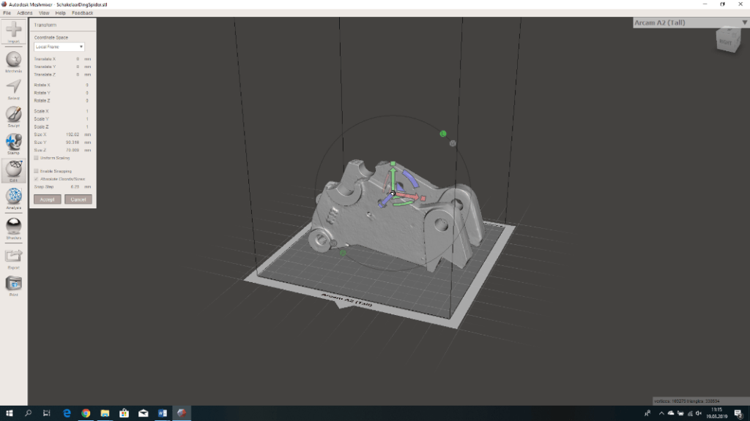Open the Feedback menu
This screenshot has height=421, width=750.
point(82,13)
